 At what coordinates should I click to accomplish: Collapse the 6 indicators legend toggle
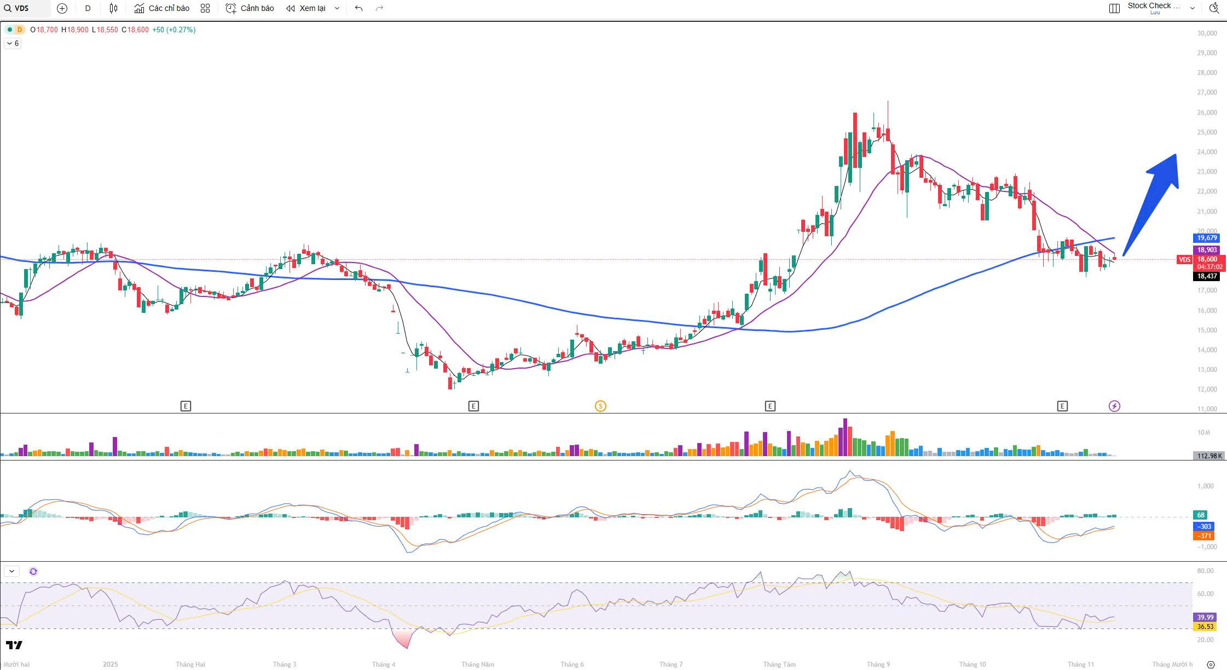coord(13,43)
